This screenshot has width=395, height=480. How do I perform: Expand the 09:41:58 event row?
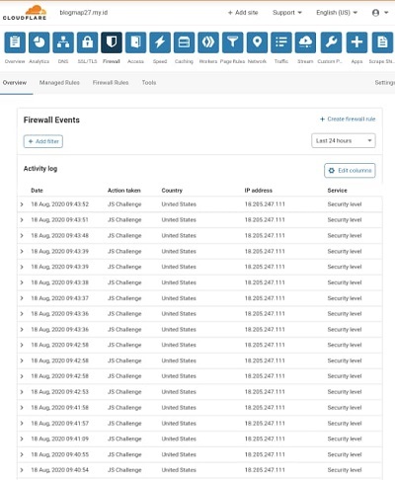pos(22,408)
